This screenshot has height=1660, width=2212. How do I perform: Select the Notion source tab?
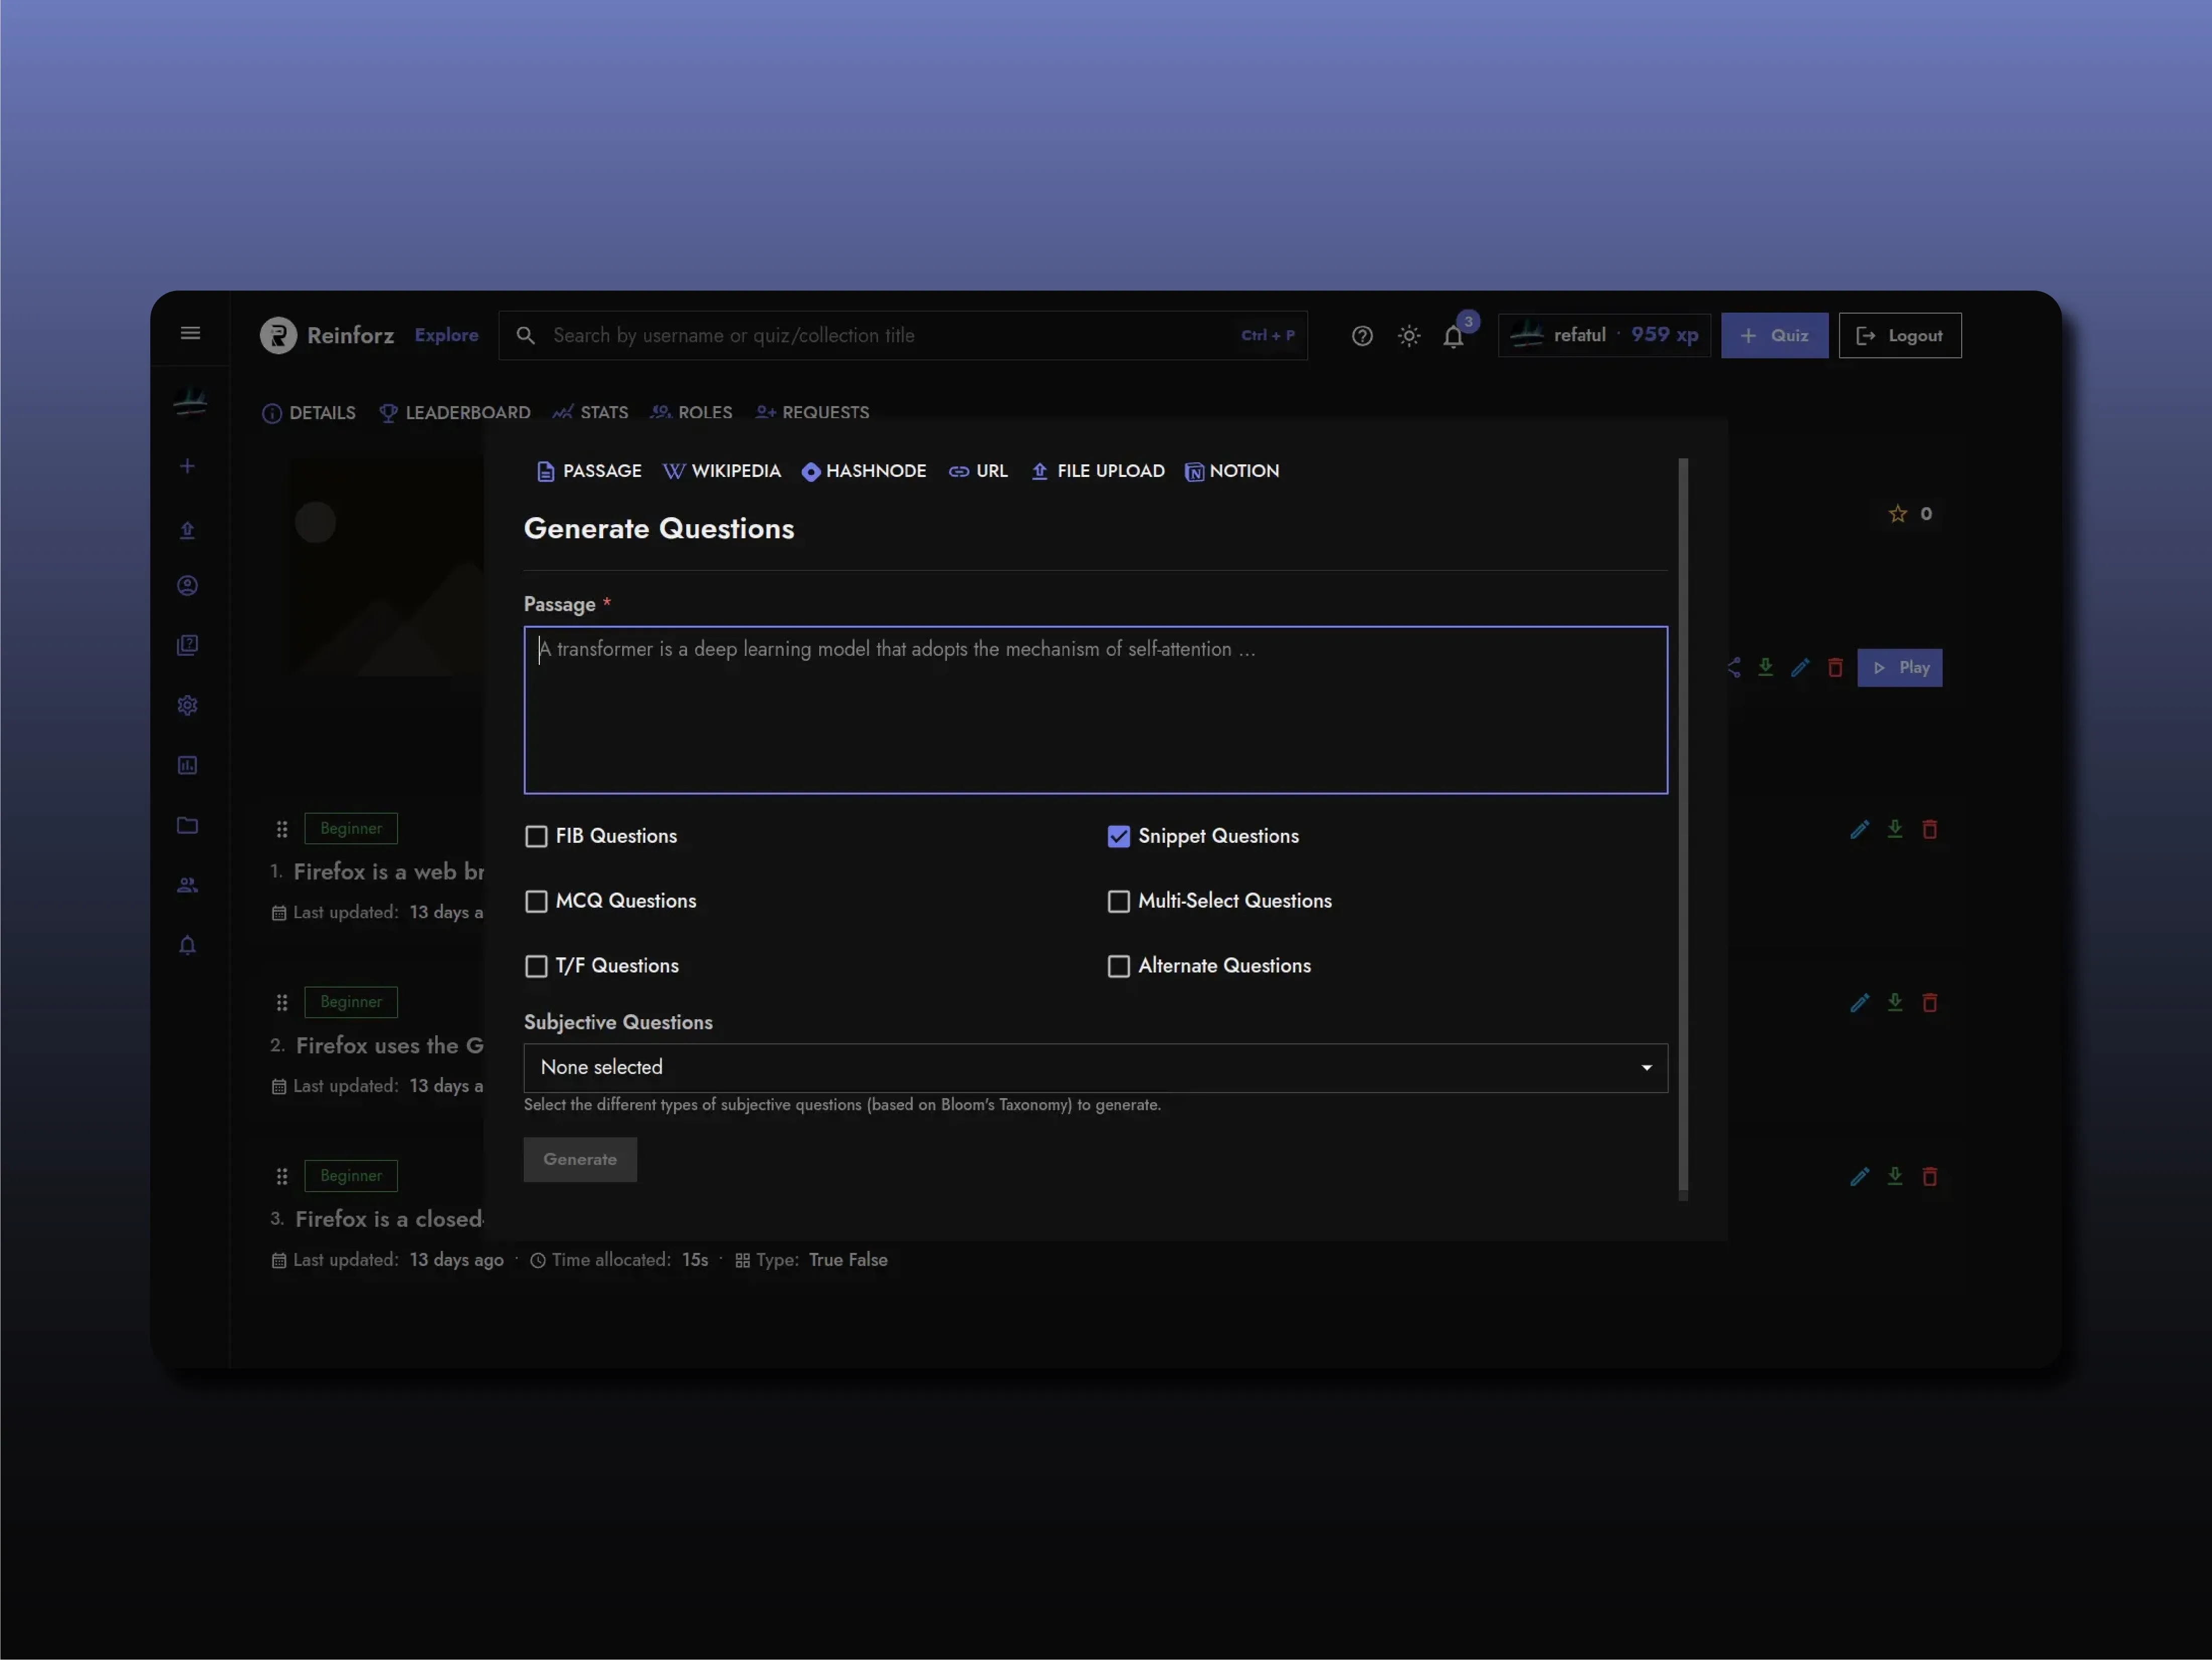(x=1232, y=471)
